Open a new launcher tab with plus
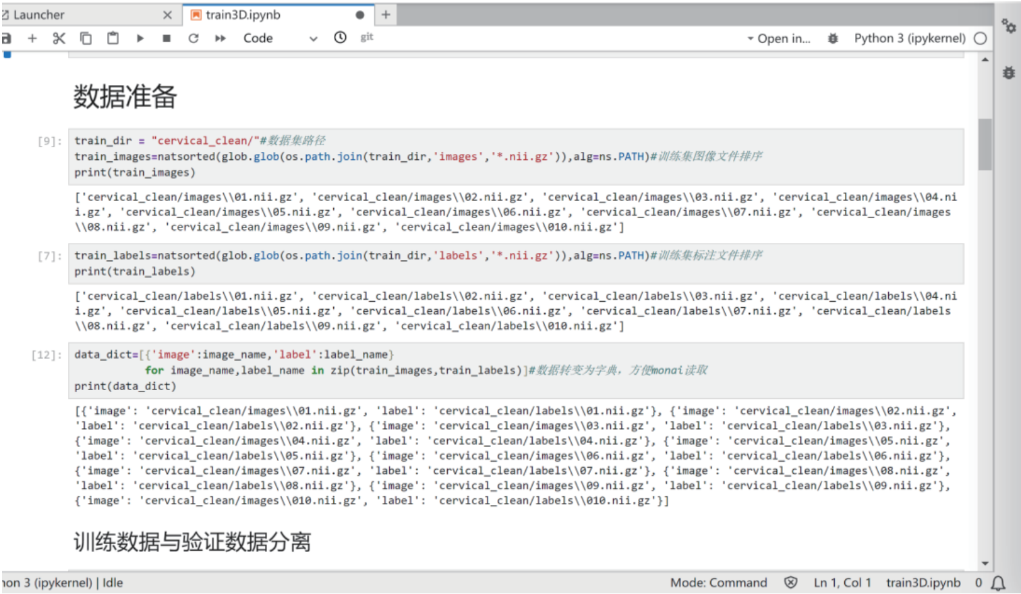 coord(386,15)
